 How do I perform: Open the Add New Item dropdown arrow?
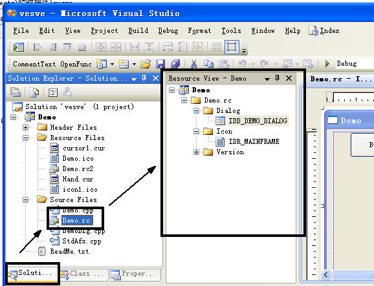[x=134, y=65]
